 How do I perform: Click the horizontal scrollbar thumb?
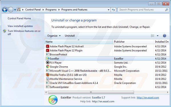(x=91, y=92)
